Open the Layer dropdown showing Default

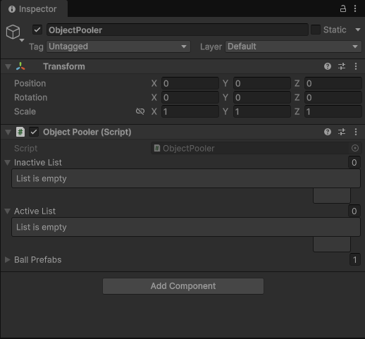tap(293, 47)
